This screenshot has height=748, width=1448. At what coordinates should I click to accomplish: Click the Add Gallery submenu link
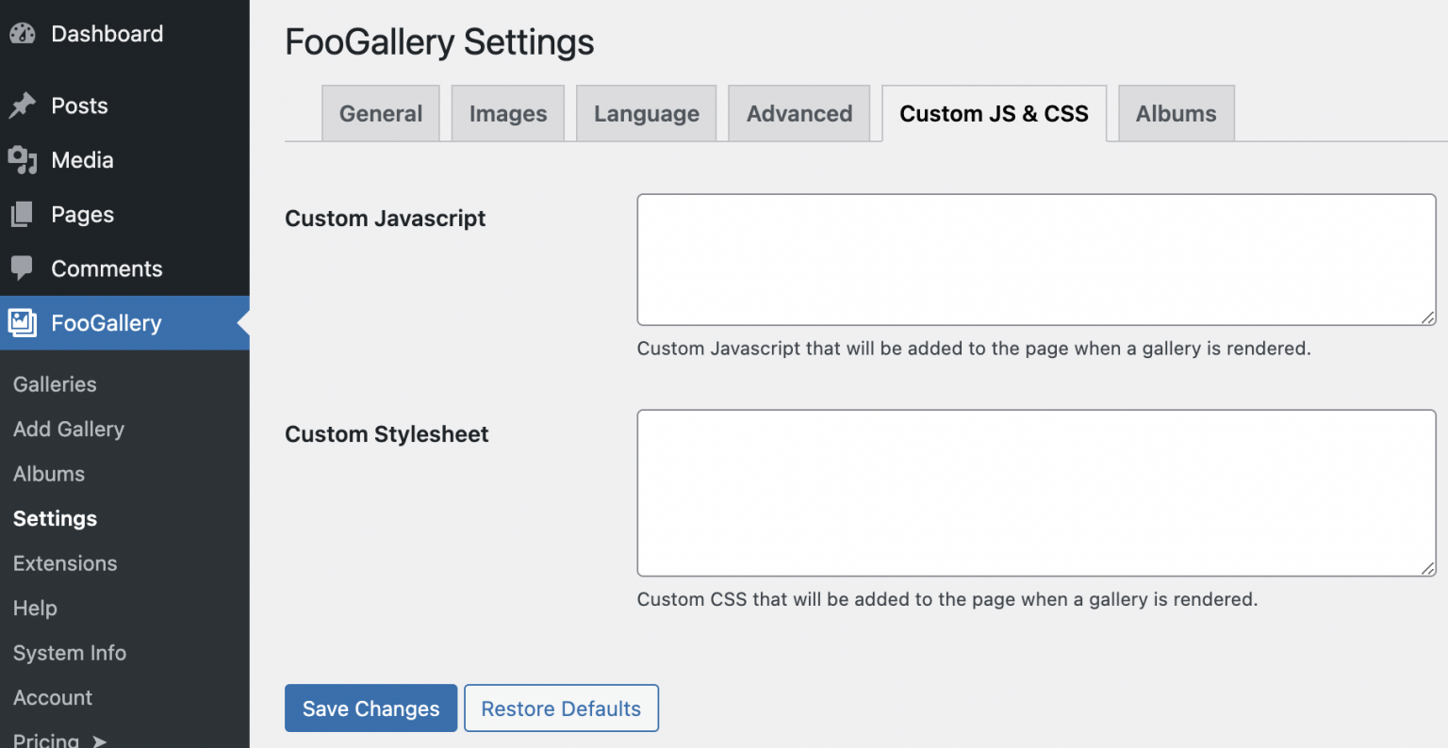pos(69,429)
